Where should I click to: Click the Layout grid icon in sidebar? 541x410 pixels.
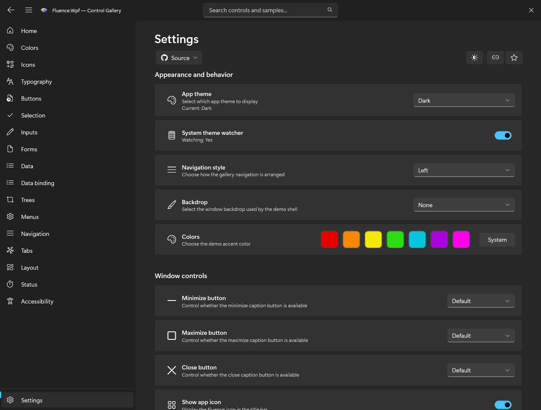tap(10, 268)
